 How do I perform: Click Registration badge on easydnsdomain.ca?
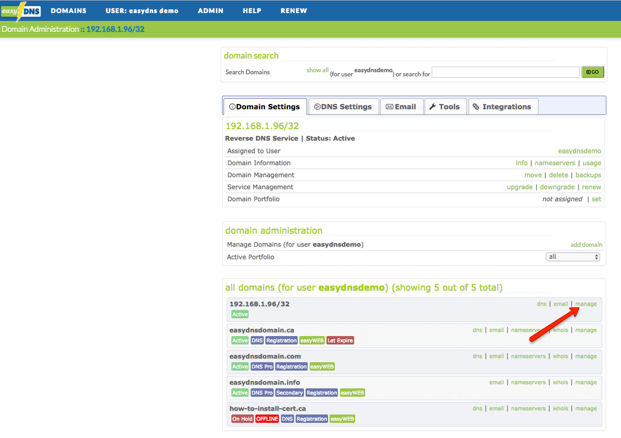[x=281, y=340]
